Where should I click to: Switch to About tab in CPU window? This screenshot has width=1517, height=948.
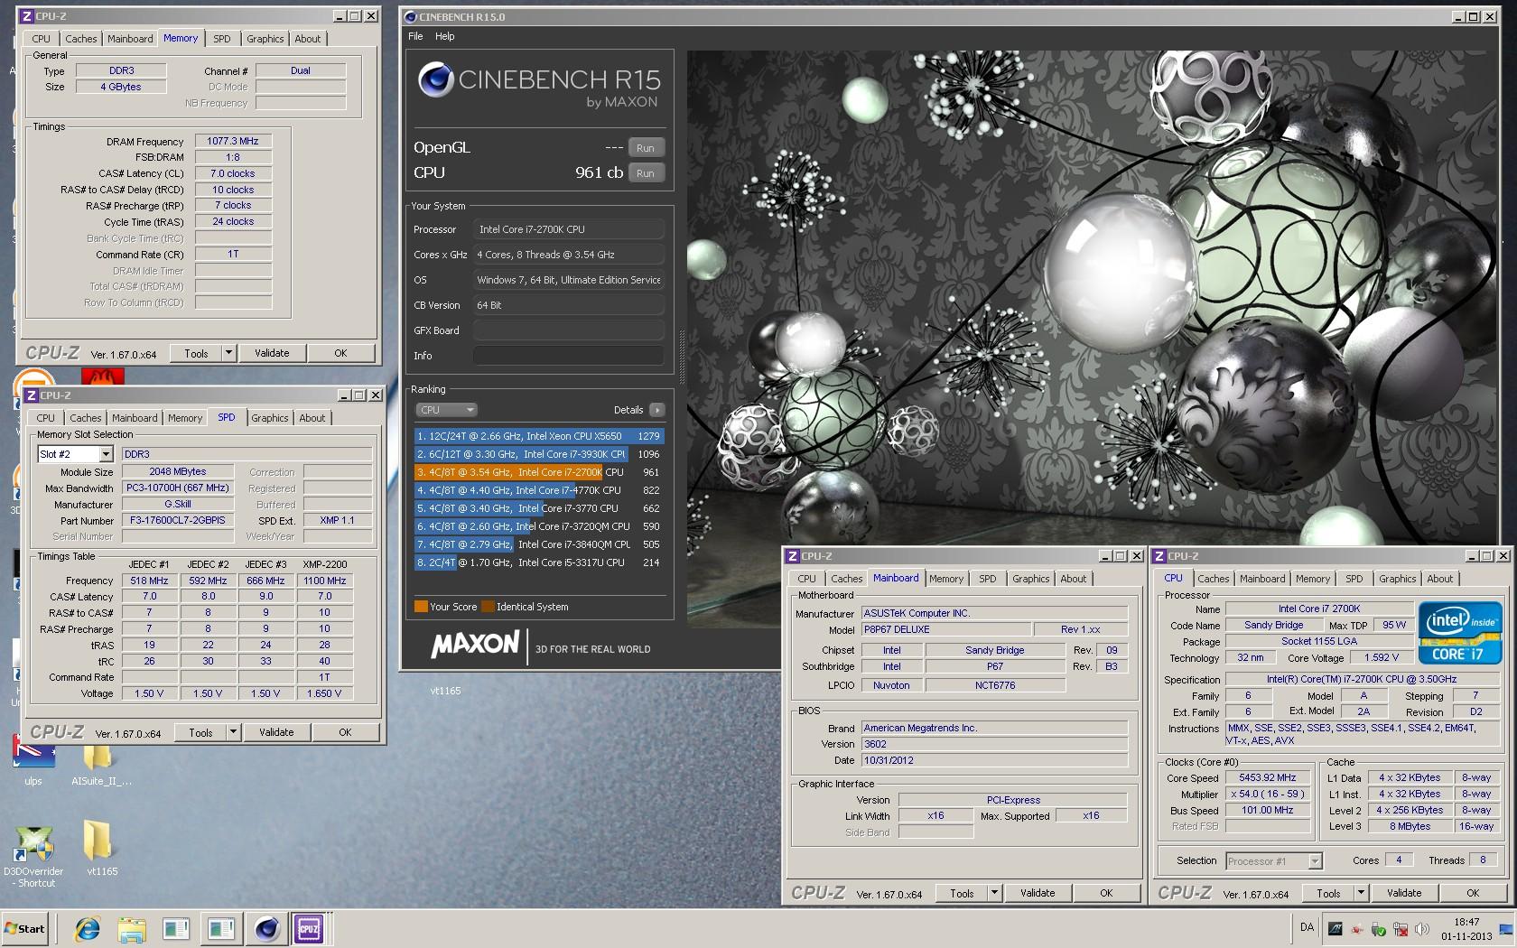(1440, 579)
